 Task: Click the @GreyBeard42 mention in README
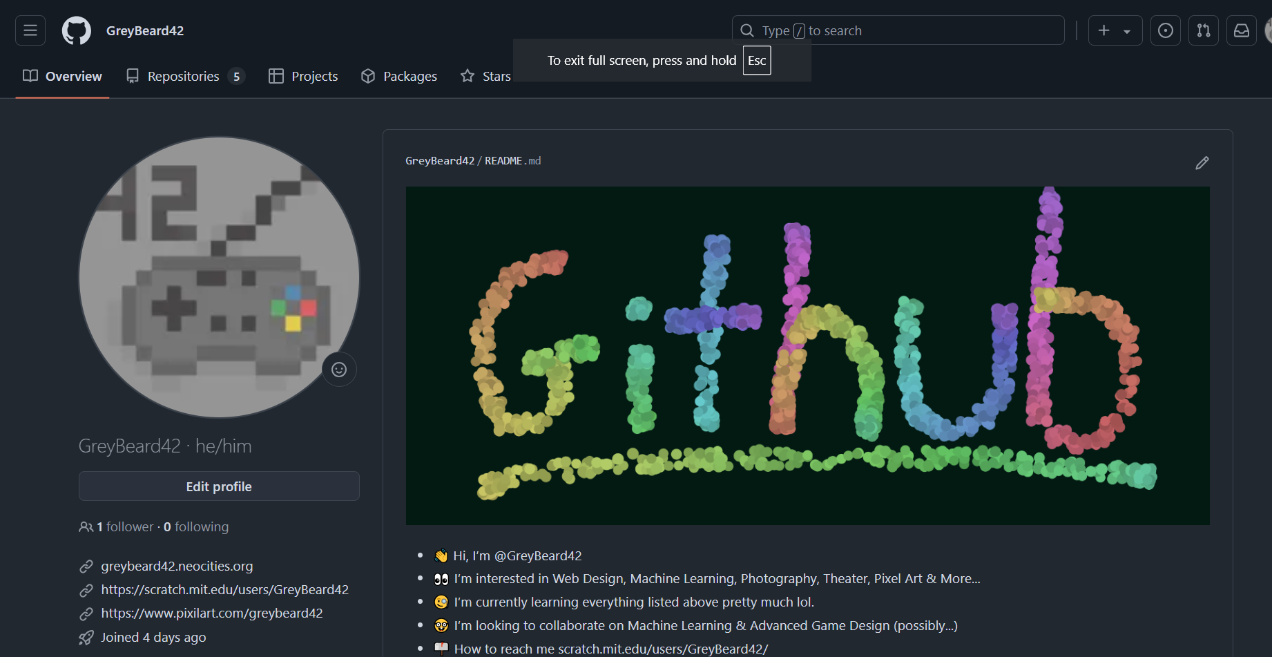538,555
